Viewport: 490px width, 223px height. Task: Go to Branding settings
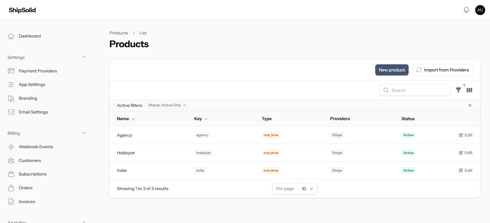[28, 98]
